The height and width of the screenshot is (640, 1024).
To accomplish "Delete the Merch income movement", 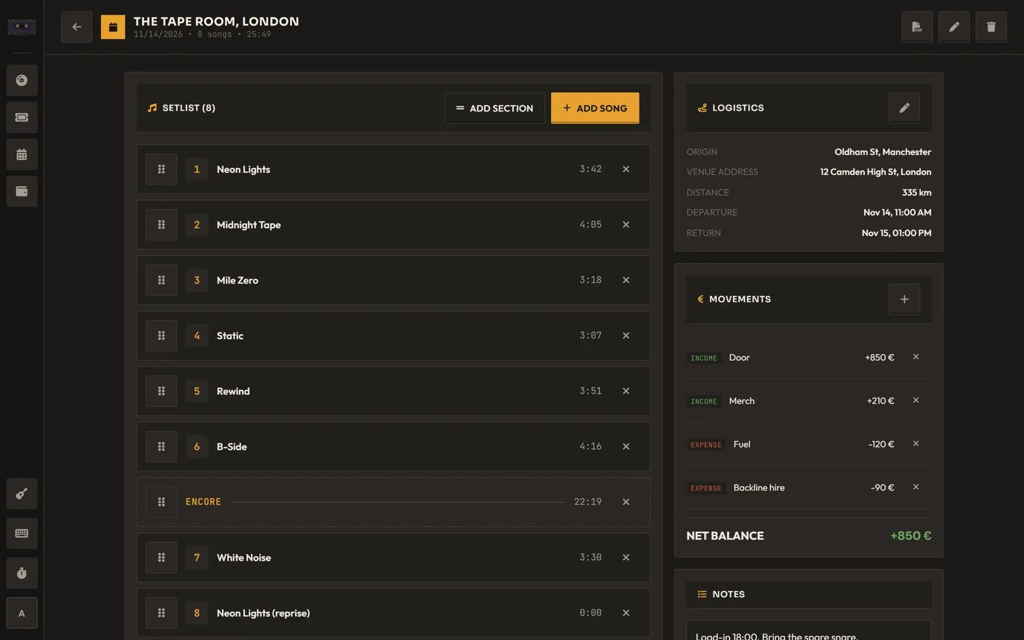I will (x=916, y=401).
